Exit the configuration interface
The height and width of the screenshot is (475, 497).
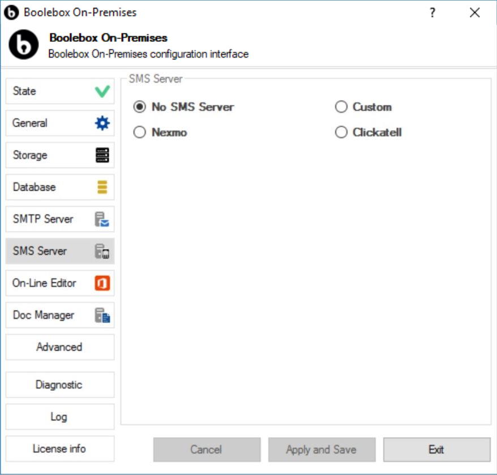437,450
